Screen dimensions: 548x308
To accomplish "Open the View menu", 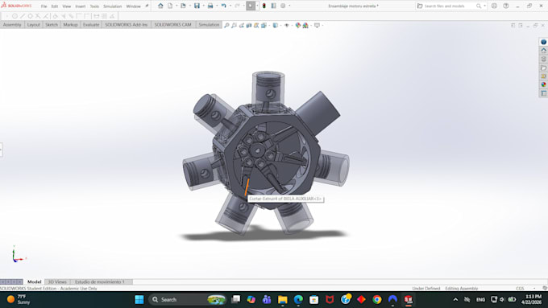I will (x=66, y=6).
